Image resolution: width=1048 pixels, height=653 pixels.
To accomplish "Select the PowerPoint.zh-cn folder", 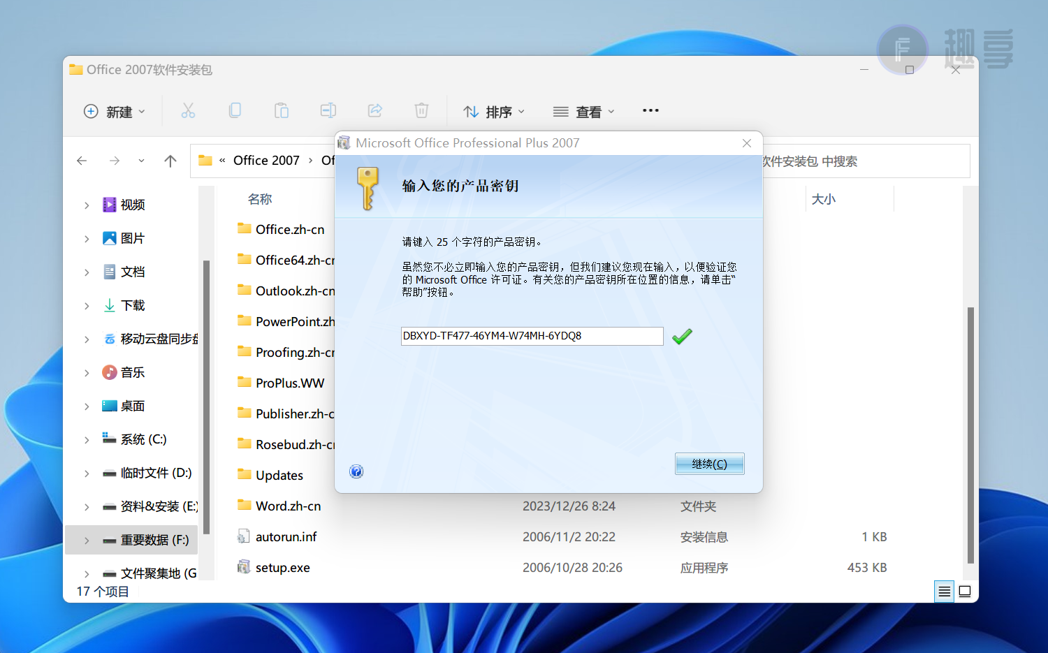I will (x=286, y=321).
